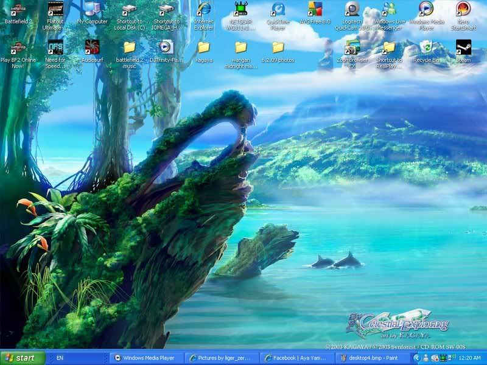This screenshot has height=365, width=487.
Task: Click the Windows start button
Action: (x=23, y=358)
